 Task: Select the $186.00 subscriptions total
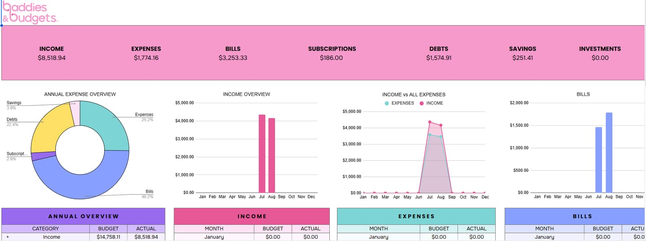[332, 58]
